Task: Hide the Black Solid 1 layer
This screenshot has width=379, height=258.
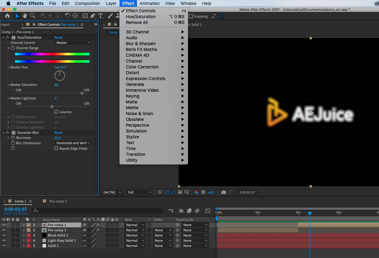Action: click(4, 235)
